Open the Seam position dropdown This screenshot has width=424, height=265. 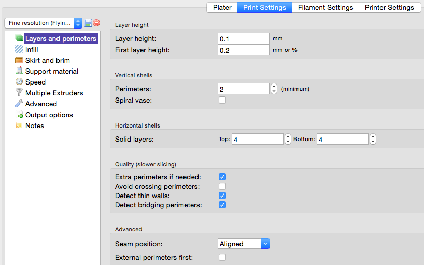click(x=244, y=244)
